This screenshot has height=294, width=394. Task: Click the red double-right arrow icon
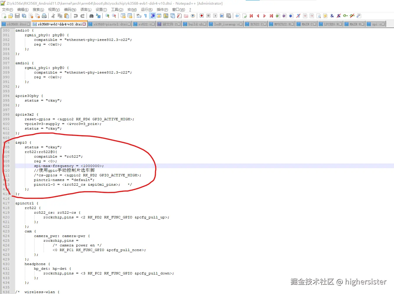(271, 16)
